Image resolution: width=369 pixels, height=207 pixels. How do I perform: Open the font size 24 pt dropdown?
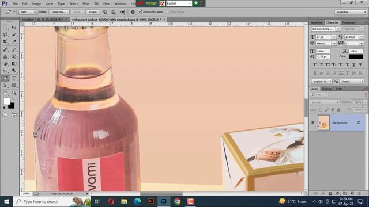pyautogui.click(x=334, y=37)
